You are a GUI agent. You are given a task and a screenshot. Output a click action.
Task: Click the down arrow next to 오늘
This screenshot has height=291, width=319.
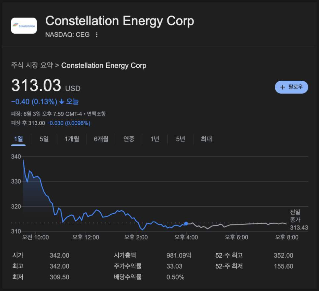pos(62,102)
